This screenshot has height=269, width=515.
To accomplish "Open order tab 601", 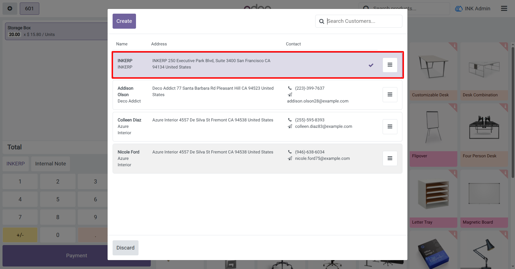I will coord(30,9).
